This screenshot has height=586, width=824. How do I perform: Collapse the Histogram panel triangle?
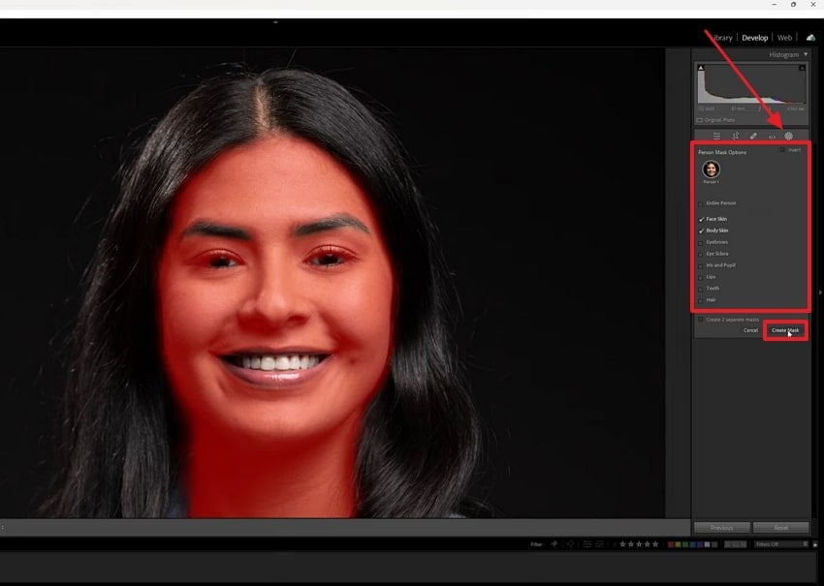coord(806,54)
